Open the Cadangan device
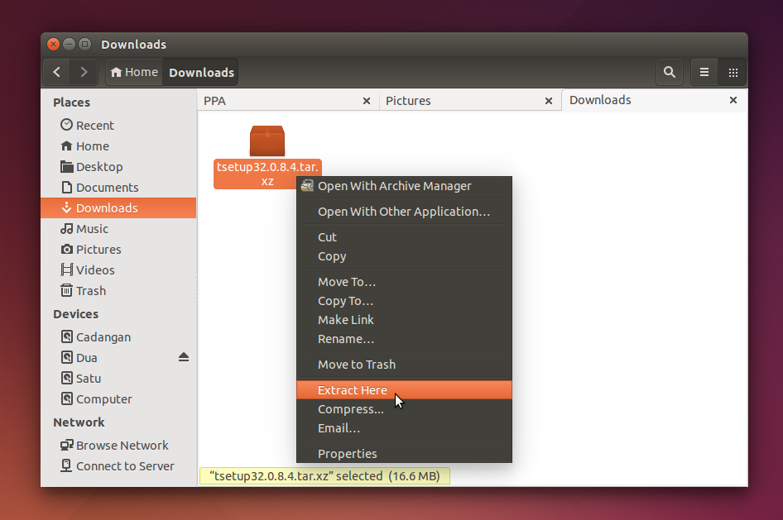Viewport: 783px width, 520px height. click(x=118, y=337)
